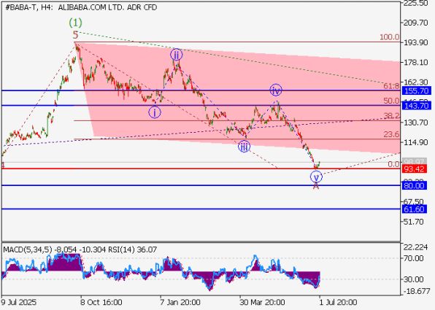Click the BABA-T H4 chart title
Viewport: 435px width, 310px height.
[x=81, y=7]
